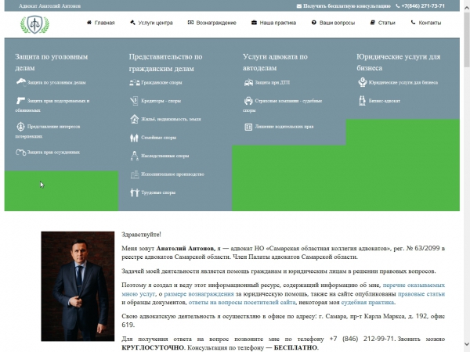Click the icon for Исполнительное производство
Screen dimensions: 470x352
point(135,174)
